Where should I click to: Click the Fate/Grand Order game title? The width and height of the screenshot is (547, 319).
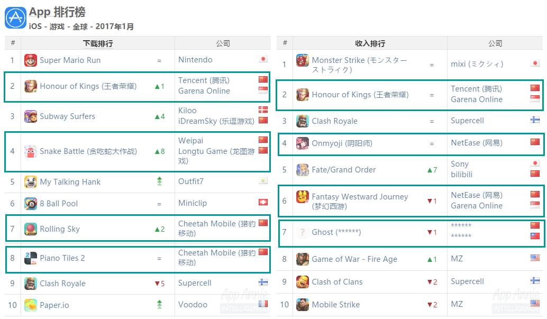coord(344,170)
